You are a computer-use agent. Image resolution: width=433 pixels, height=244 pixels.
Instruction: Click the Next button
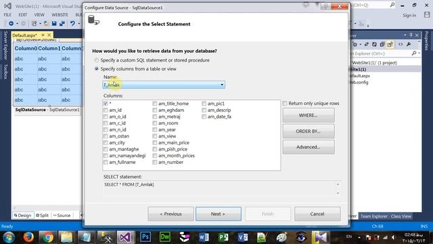point(218,214)
